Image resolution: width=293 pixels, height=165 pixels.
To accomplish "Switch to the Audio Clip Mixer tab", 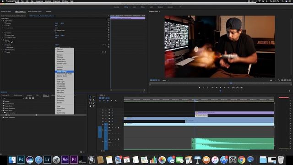I will click(35, 11).
